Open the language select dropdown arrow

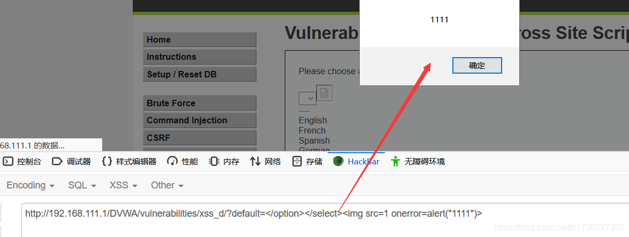pos(308,98)
